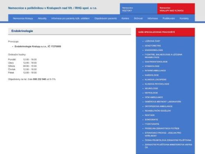Switch to Nemocnice Roztoky tab
The image size is (205, 154).
tap(139, 9)
